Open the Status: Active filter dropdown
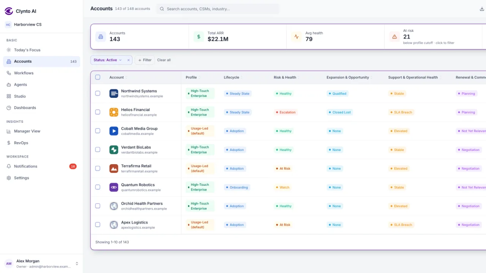 [x=108, y=60]
